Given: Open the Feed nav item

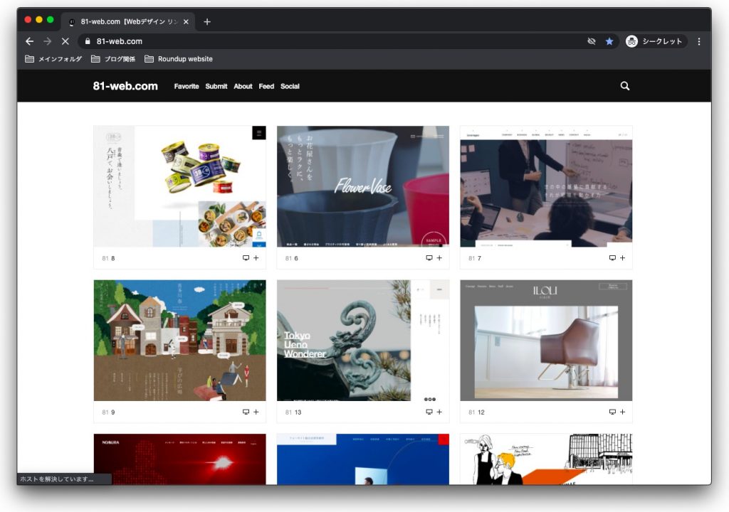Looking at the screenshot, I should [266, 87].
